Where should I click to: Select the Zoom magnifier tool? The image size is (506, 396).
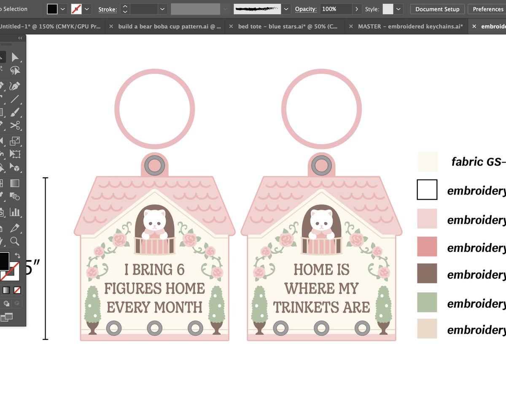pyautogui.click(x=15, y=241)
